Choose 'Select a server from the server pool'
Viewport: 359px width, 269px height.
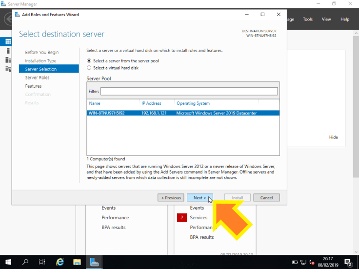[x=89, y=61]
